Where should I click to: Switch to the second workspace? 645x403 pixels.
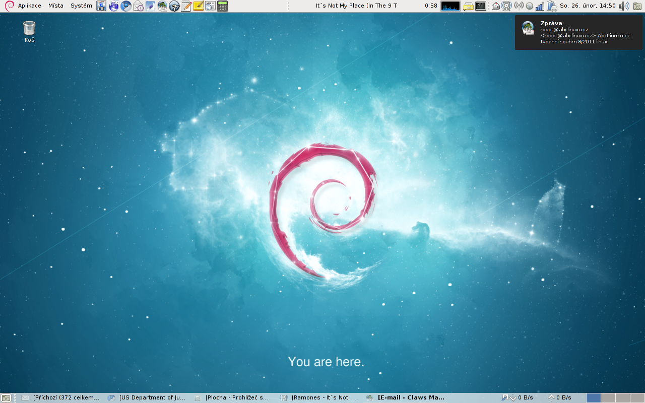608,397
